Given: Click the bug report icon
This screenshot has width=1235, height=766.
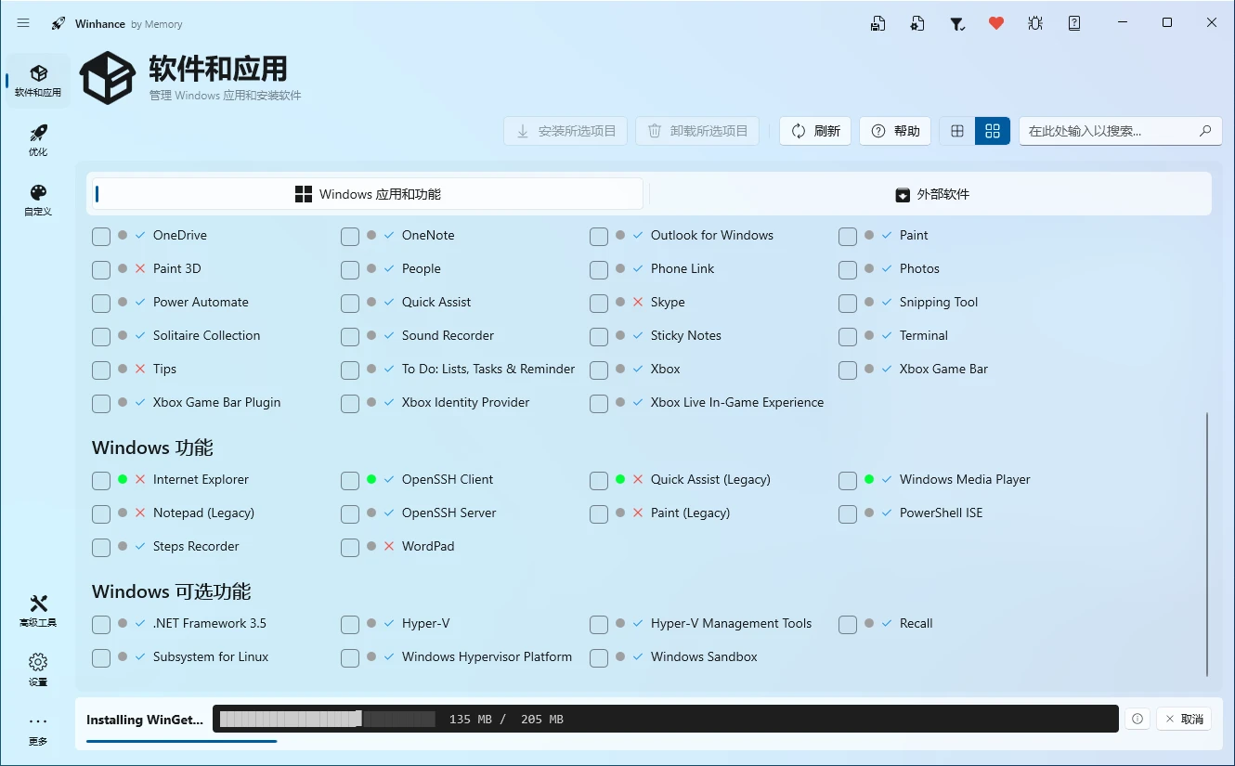Looking at the screenshot, I should click(x=1035, y=24).
